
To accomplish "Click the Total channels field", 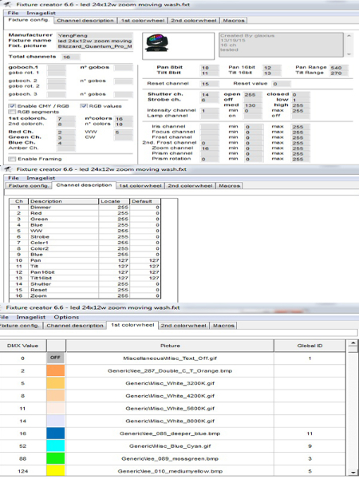I will point(70,57).
